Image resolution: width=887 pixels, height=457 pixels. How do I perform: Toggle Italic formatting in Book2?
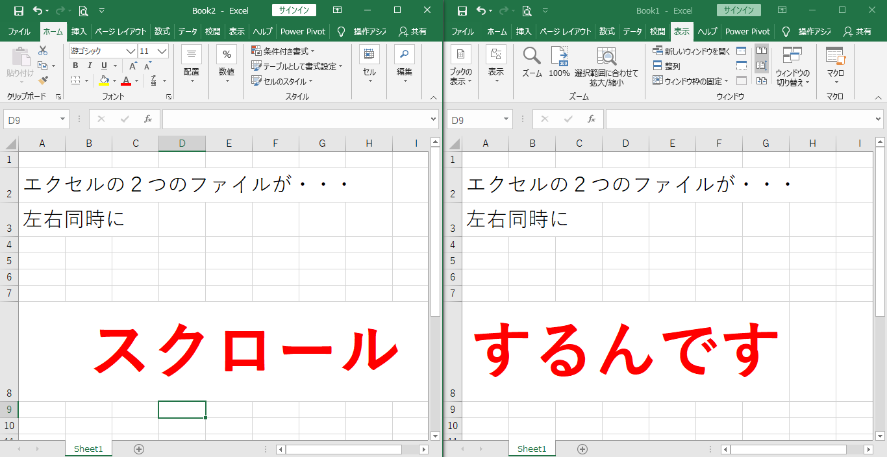click(x=90, y=66)
